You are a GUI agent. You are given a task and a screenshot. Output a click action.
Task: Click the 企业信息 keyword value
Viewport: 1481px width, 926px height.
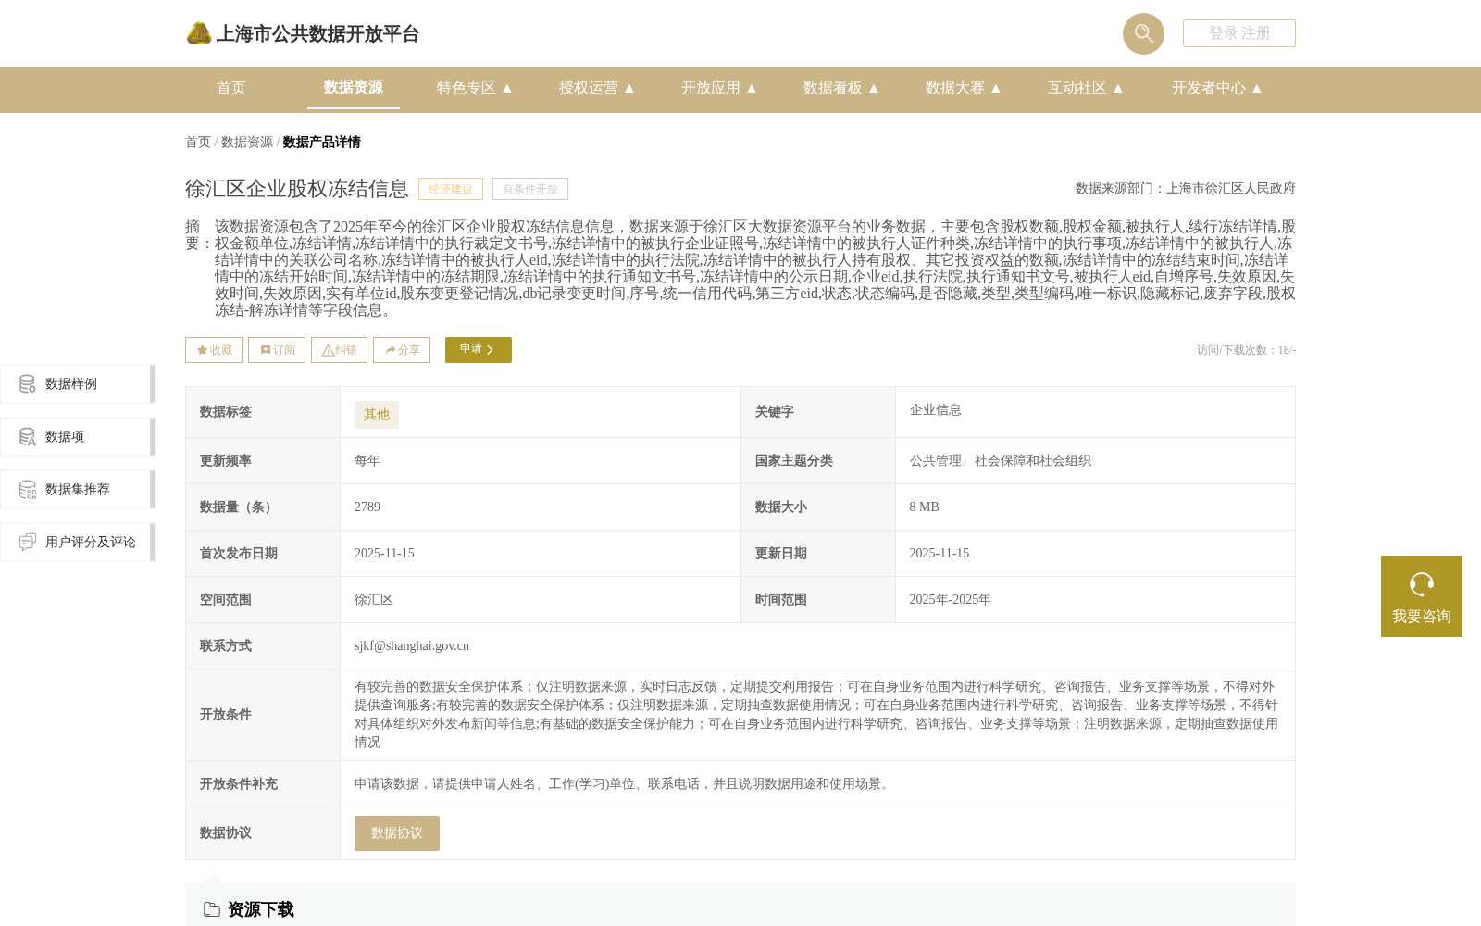point(936,410)
